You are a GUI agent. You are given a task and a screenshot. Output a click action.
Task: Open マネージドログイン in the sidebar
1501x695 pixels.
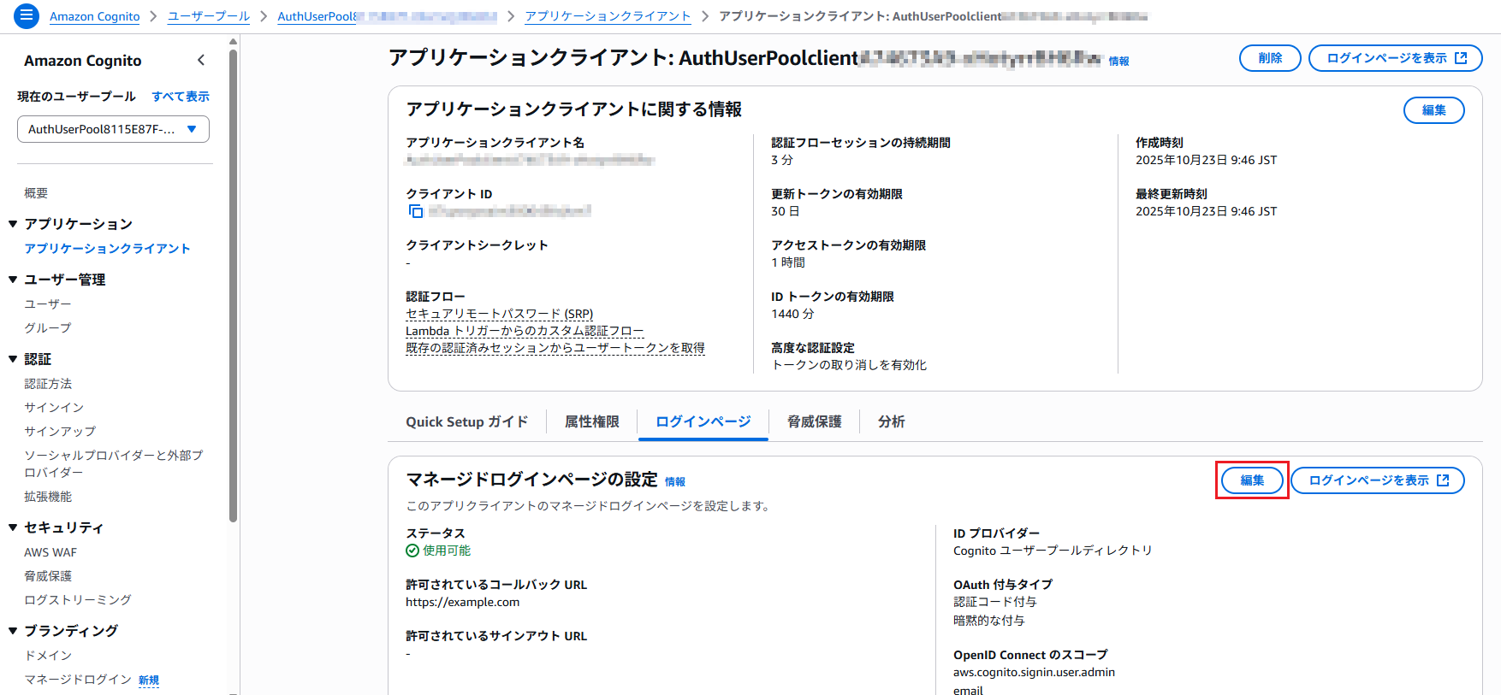[78, 680]
